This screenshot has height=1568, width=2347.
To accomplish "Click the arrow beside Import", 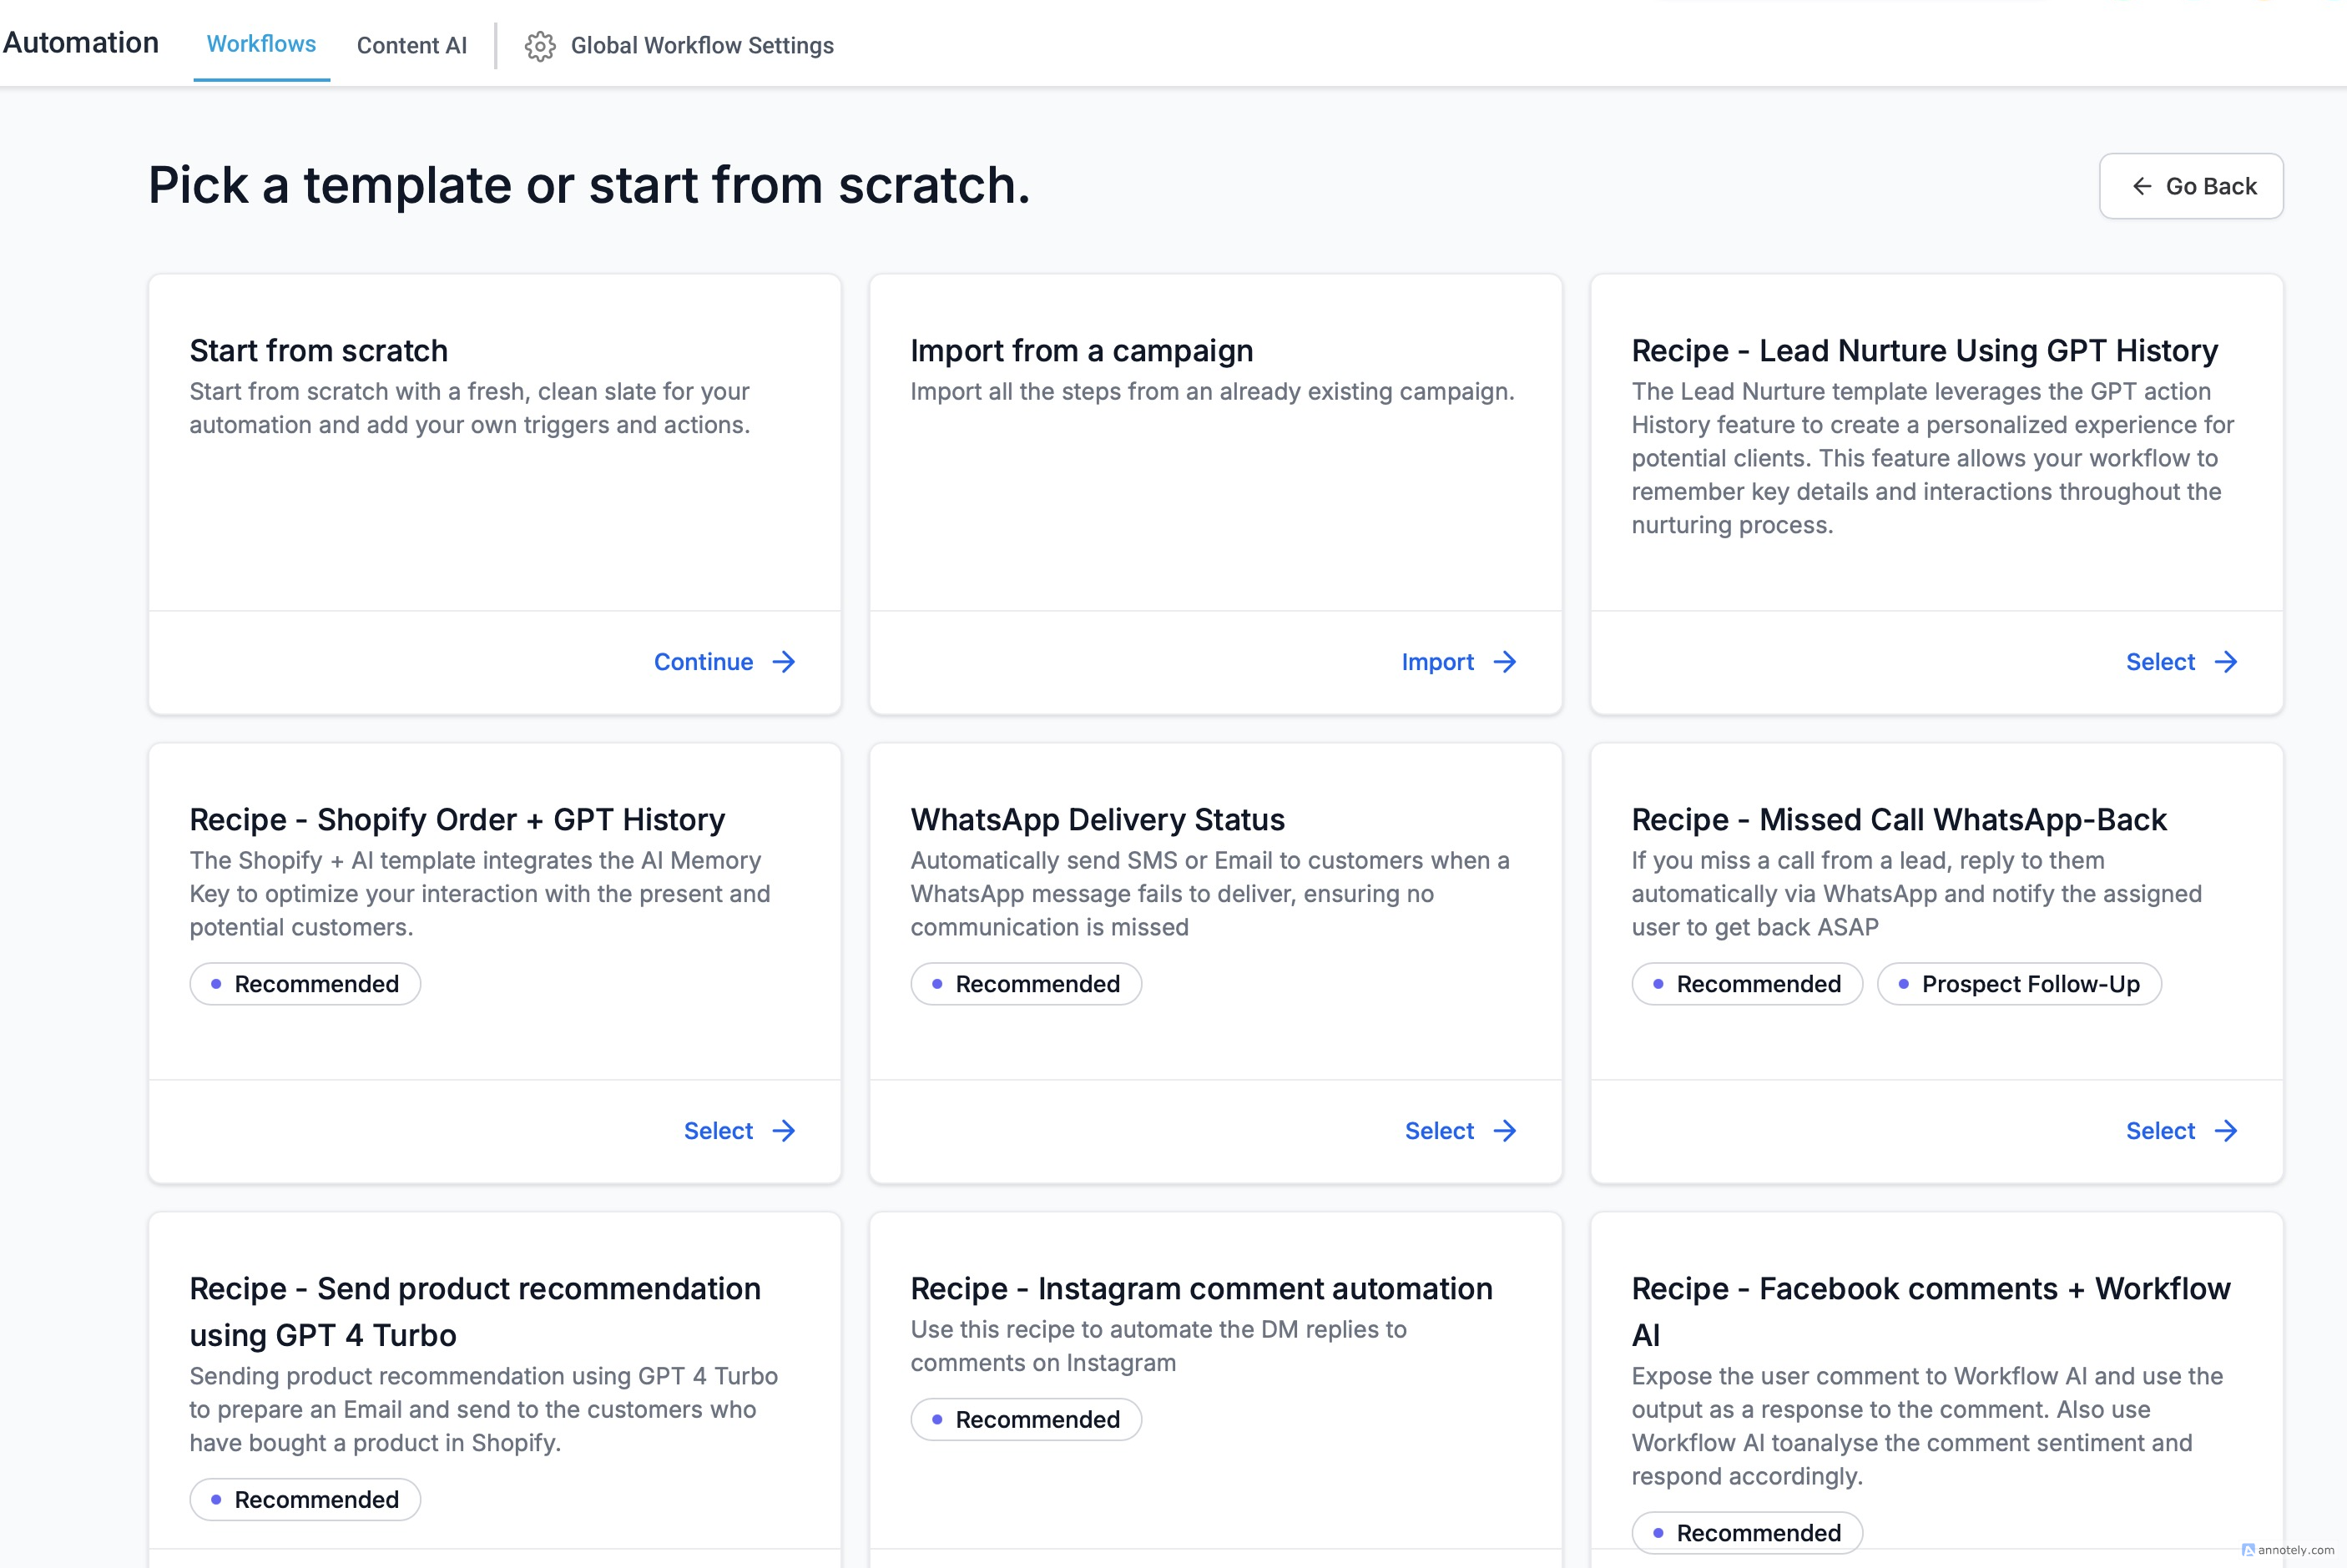I will point(1505,662).
